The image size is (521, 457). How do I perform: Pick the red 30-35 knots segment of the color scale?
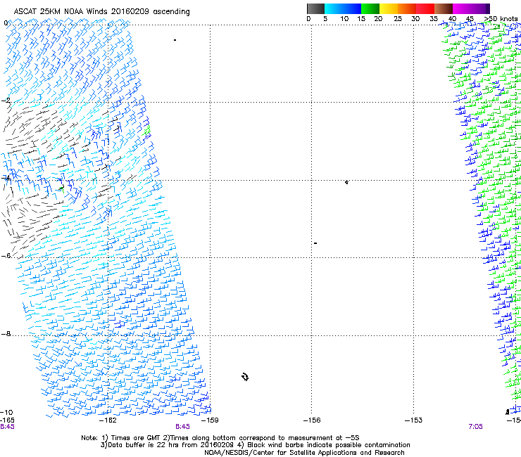(425, 8)
